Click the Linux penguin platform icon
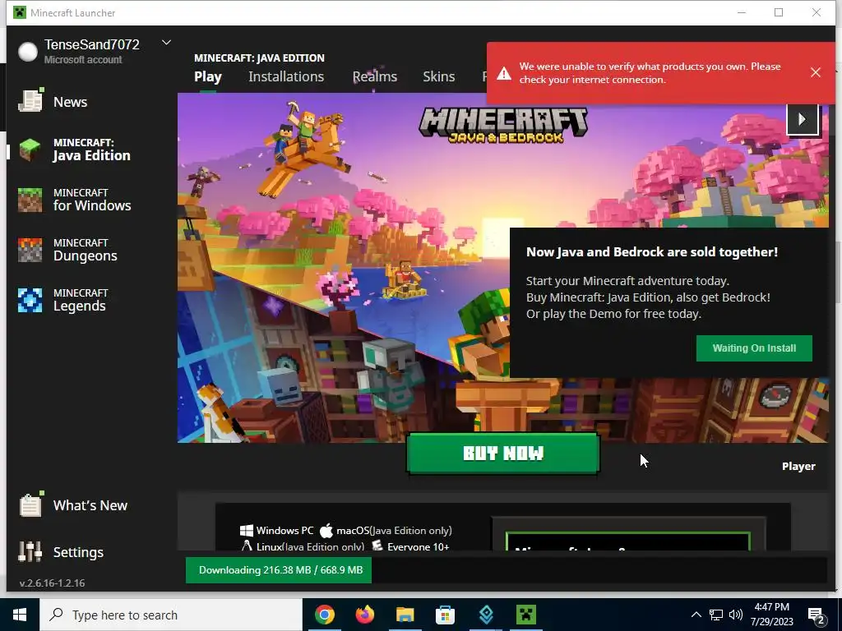 pyautogui.click(x=247, y=546)
